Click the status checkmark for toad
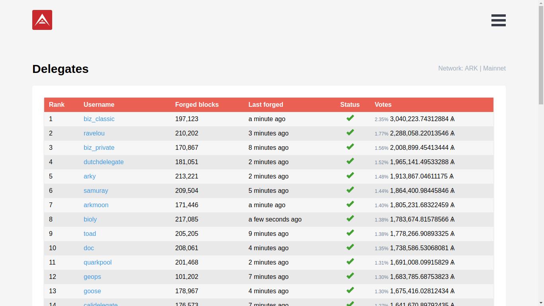Image resolution: width=544 pixels, height=306 pixels. click(350, 233)
